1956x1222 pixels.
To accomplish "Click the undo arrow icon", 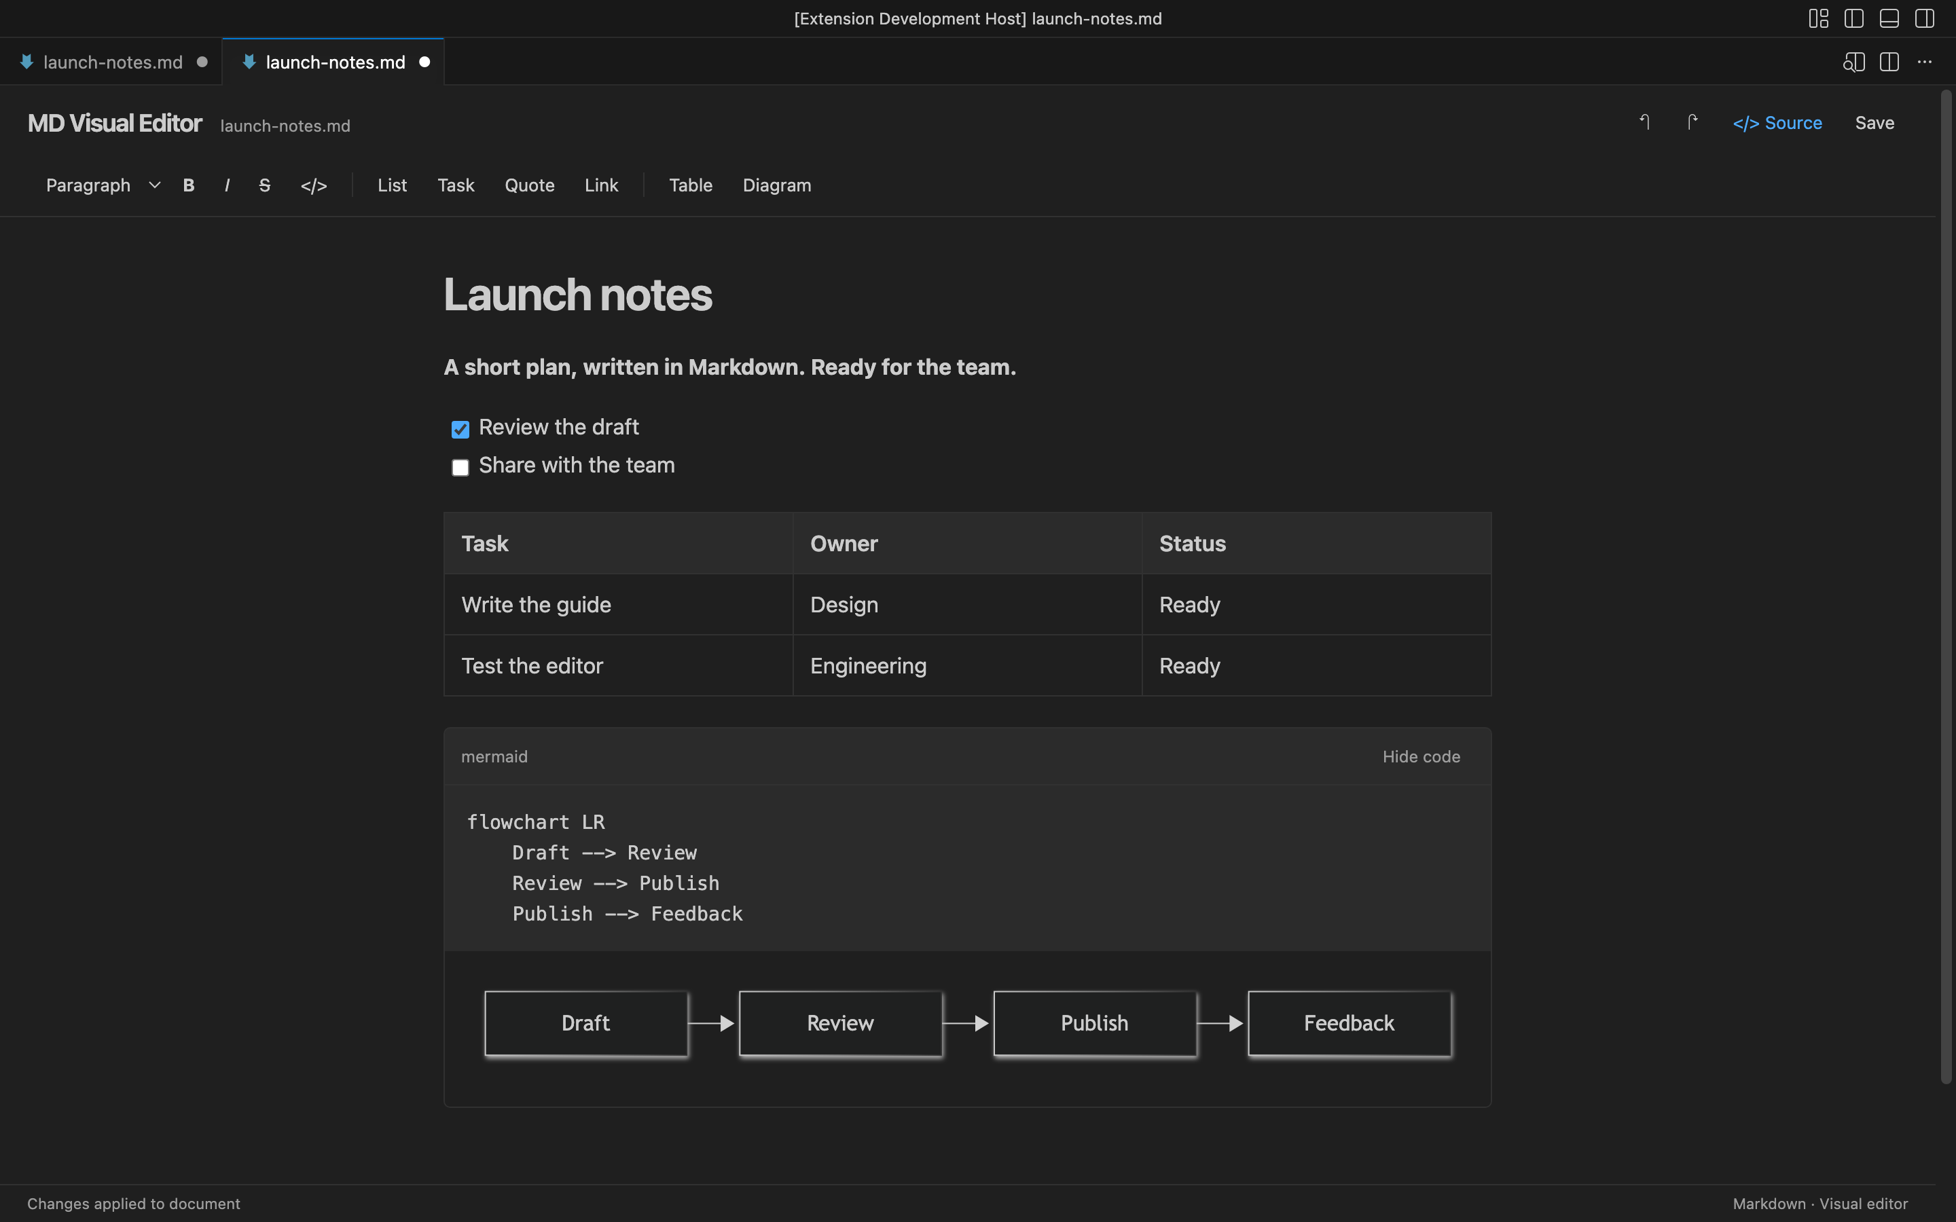I will click(x=1644, y=122).
